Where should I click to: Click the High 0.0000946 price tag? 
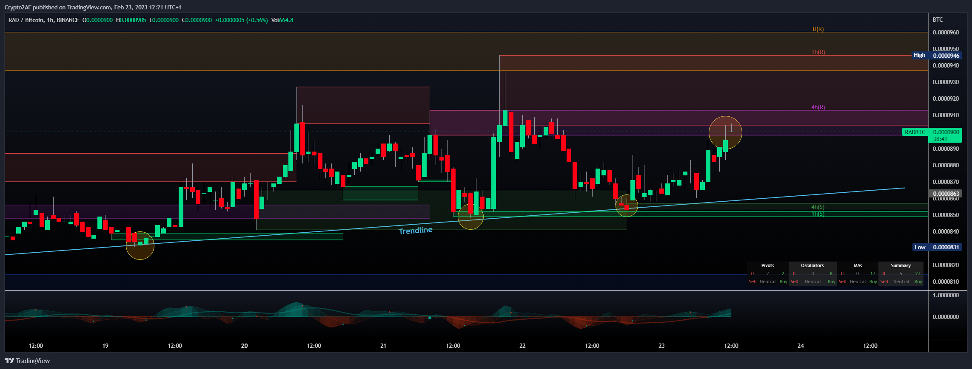[x=936, y=55]
